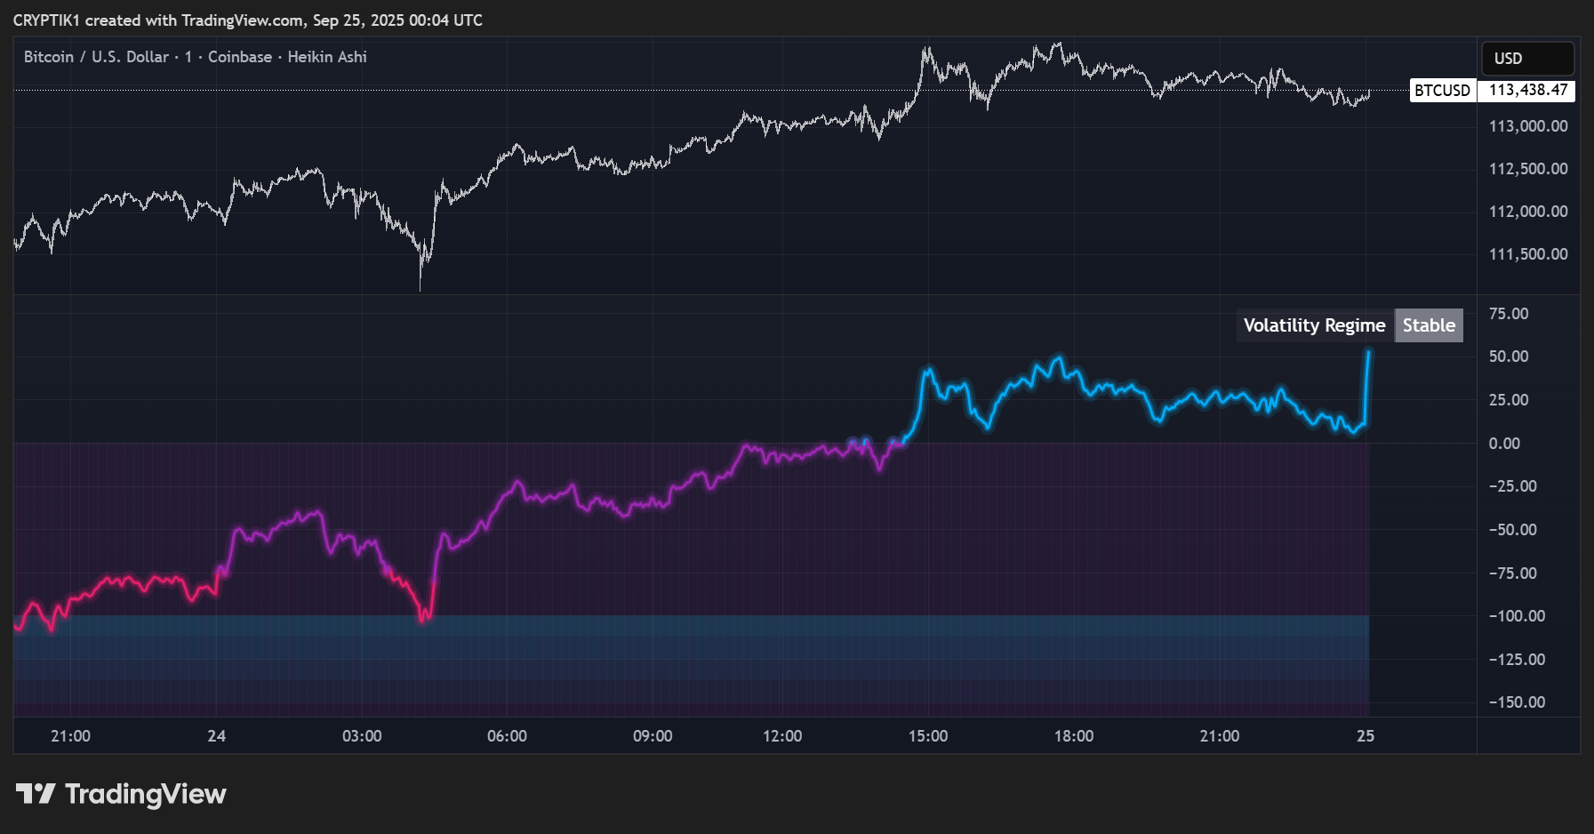Click the 24 date label on time axis
The height and width of the screenshot is (834, 1594).
tap(216, 736)
